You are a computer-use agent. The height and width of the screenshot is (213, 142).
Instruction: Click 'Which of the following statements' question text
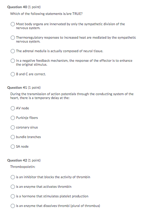(x=46, y=14)
